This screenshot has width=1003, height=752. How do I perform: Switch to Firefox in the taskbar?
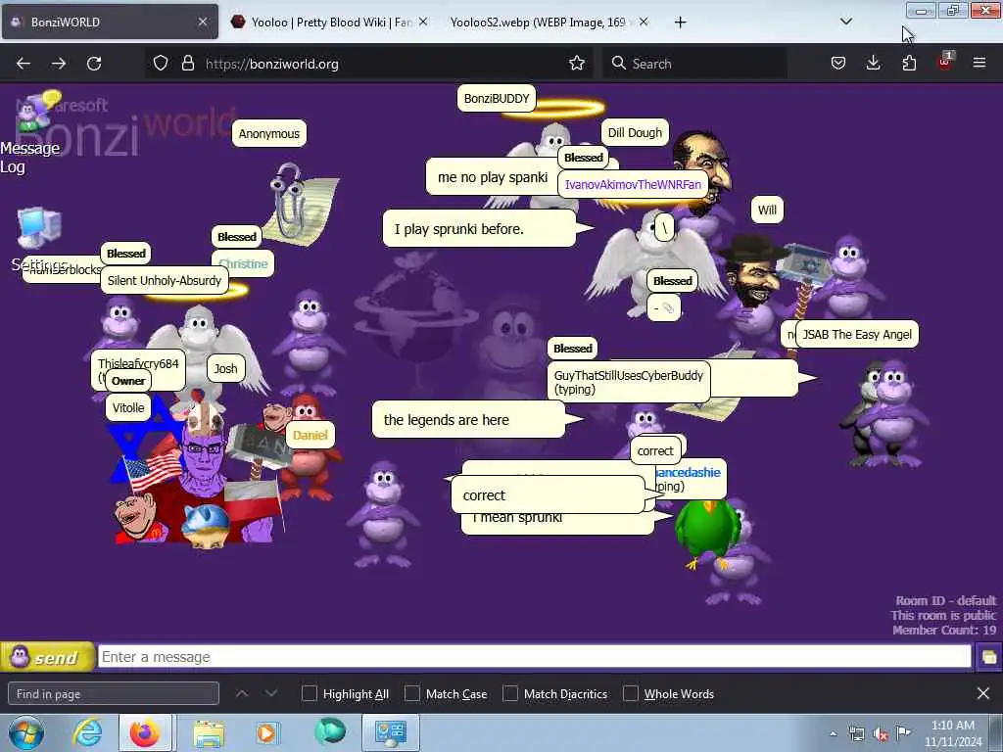pyautogui.click(x=145, y=733)
